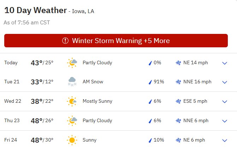237x149 pixels.
Task: Expand the Thu 23 forecast chevron
Action: (225, 121)
